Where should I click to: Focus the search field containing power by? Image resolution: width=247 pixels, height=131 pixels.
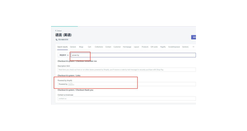(133, 55)
